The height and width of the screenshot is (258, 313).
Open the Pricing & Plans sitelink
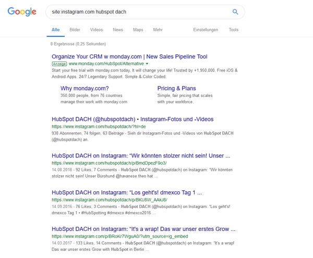click(176, 88)
